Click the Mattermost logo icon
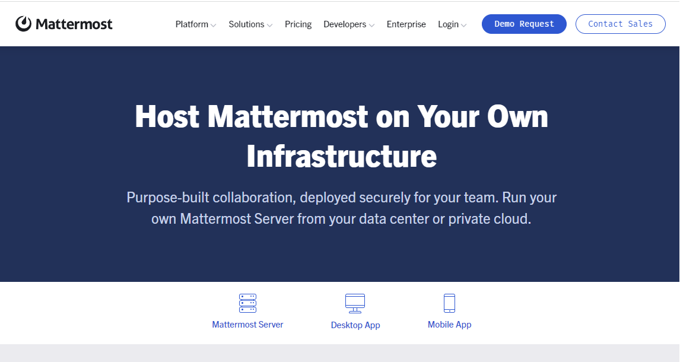The height and width of the screenshot is (362, 680). (23, 24)
